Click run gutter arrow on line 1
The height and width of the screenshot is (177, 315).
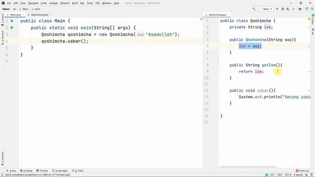tap(12, 21)
